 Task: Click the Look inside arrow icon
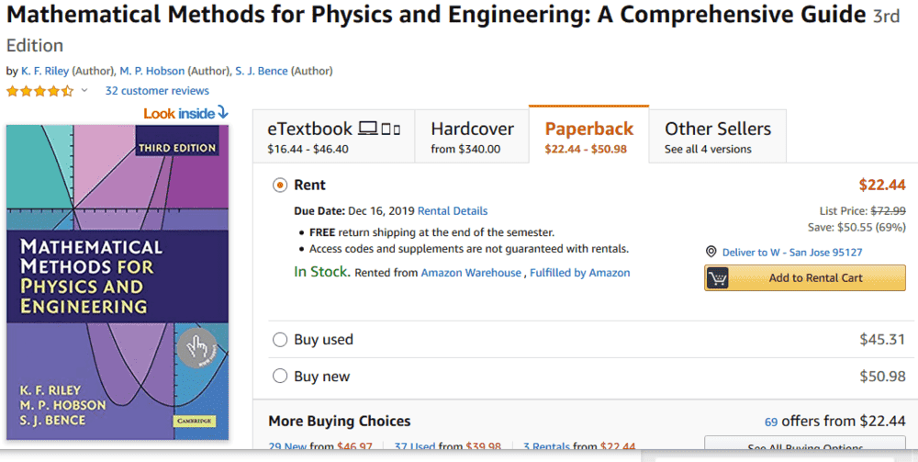222,113
